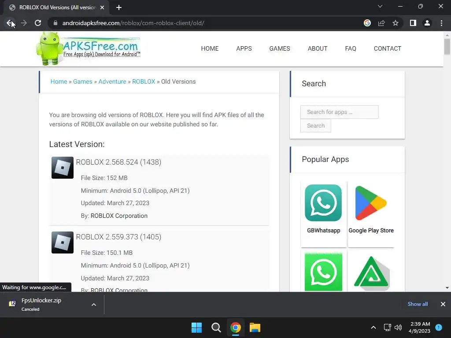Click the network icon in system tray
Viewport: 451px width, 338px height.
click(387, 327)
